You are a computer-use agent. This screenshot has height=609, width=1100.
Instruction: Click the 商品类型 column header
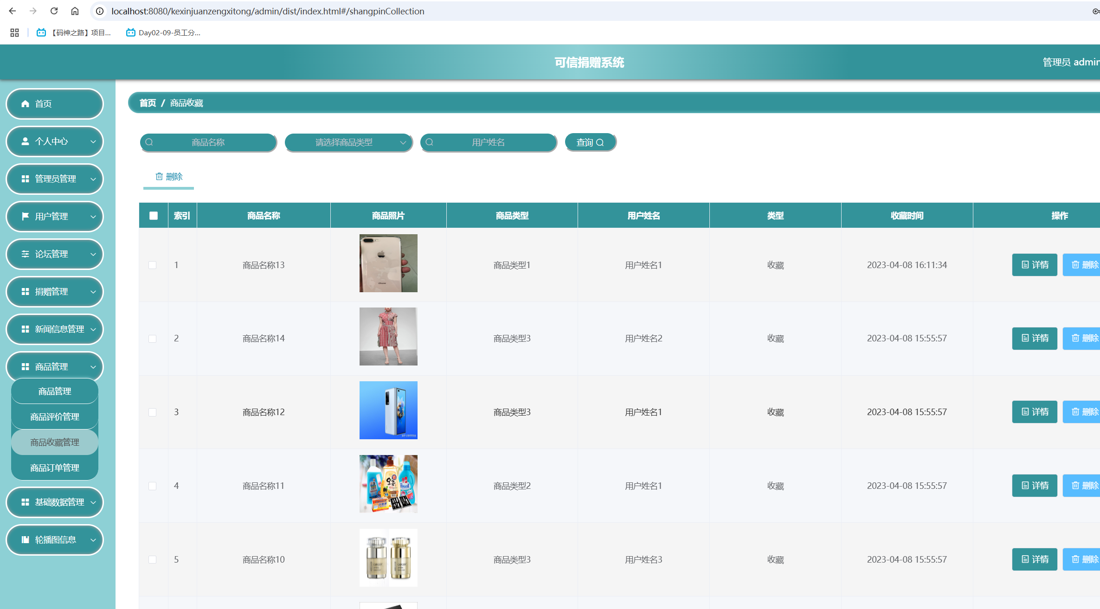512,216
